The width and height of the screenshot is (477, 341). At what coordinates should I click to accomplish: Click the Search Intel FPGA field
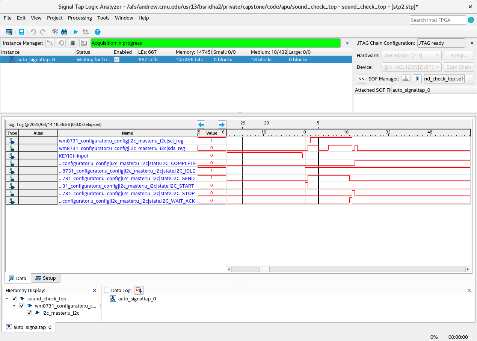pos(438,20)
